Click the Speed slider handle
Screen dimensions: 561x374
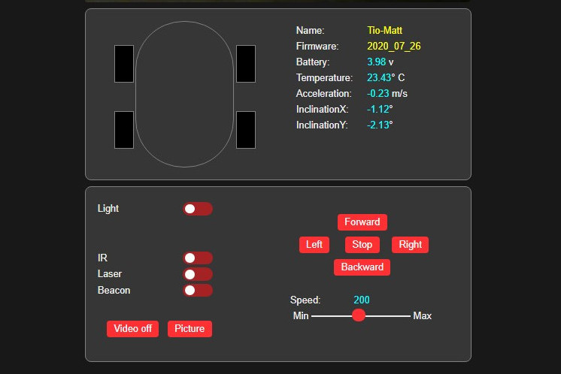coord(359,315)
